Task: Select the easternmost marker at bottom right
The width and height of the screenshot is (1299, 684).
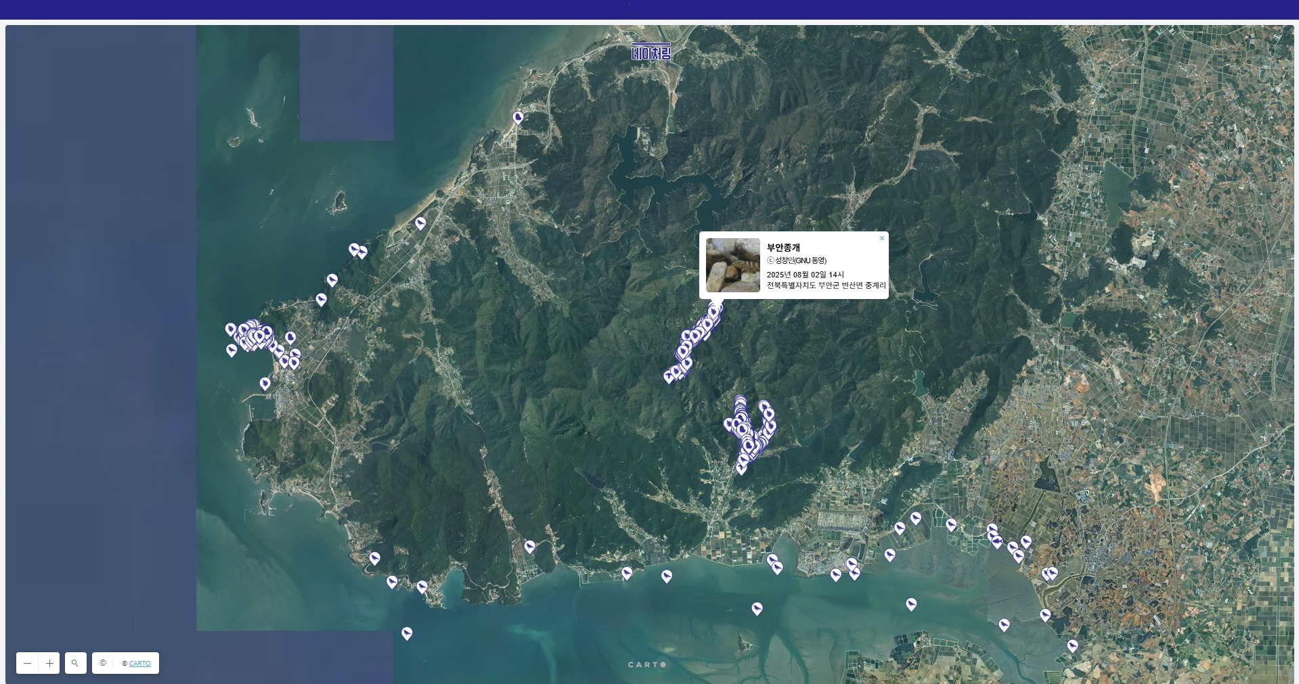Action: point(1072,647)
